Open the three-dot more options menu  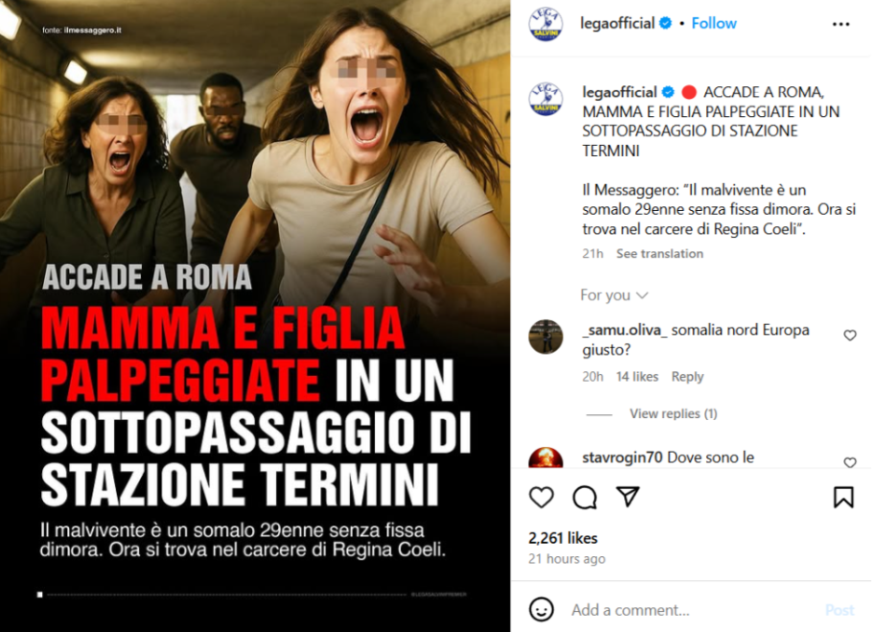tap(841, 24)
